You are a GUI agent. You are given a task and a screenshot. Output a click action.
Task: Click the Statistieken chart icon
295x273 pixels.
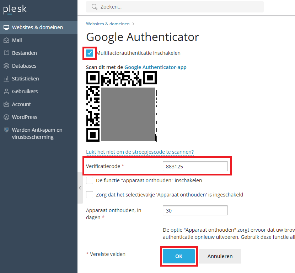[6, 79]
